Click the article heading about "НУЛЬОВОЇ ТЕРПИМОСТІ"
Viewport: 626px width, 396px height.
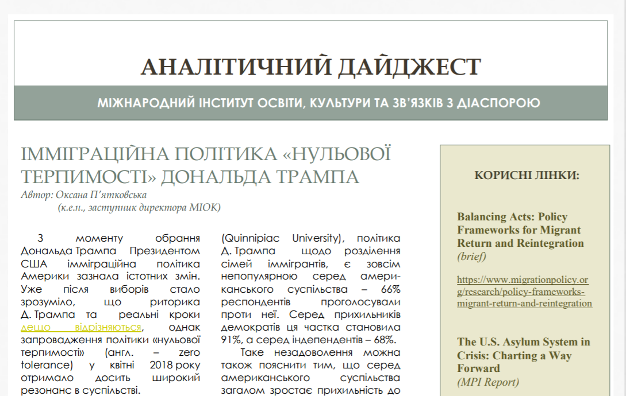(x=205, y=165)
